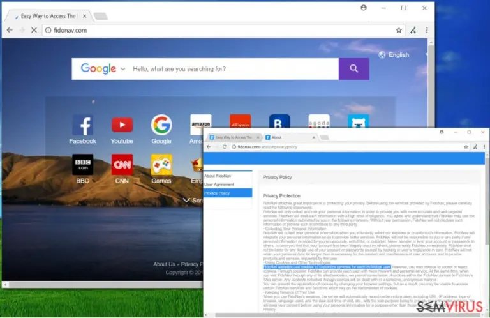This screenshot has height=318, width=490.
Task: Open a new tab in the main window
Action: (x=101, y=16)
